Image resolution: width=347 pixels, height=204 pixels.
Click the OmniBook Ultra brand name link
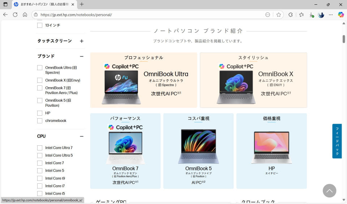click(166, 74)
